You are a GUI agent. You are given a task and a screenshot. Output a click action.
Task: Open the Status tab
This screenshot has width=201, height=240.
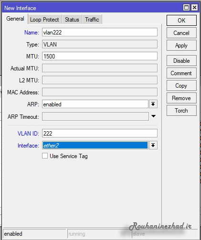(x=72, y=20)
